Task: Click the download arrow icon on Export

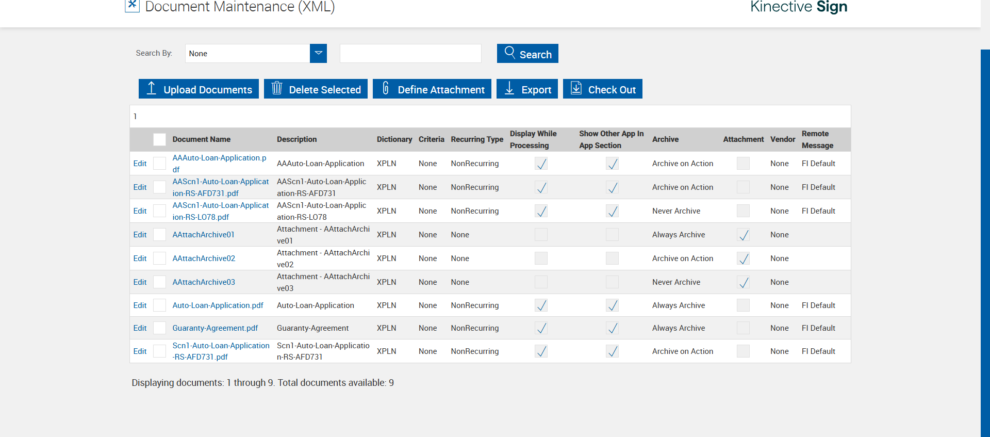Action: [x=509, y=89]
